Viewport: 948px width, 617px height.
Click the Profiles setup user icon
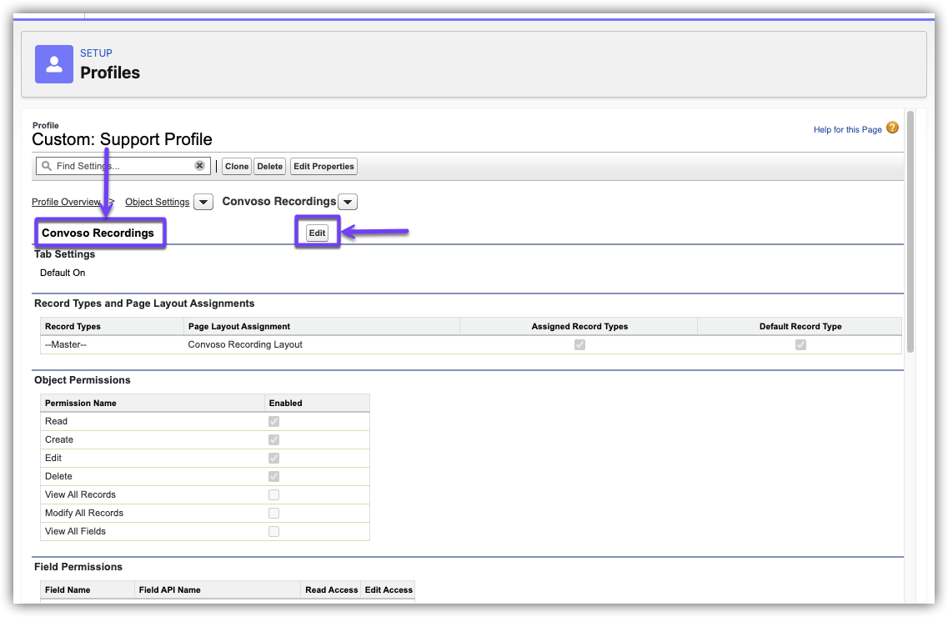coord(54,64)
